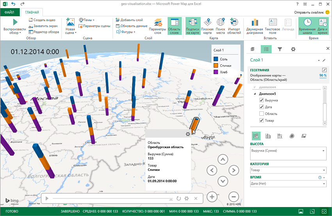
Task: Rotate map left with arrow button
Action: 212,170
